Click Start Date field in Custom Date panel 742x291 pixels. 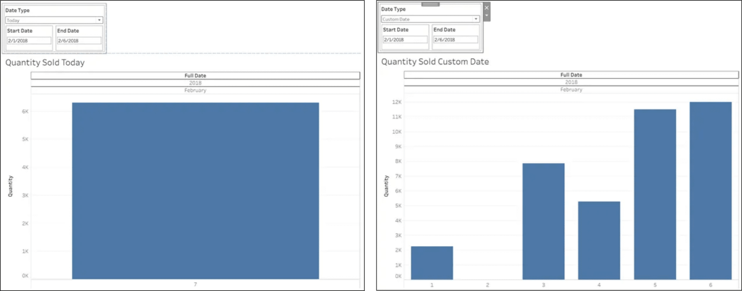pos(405,39)
